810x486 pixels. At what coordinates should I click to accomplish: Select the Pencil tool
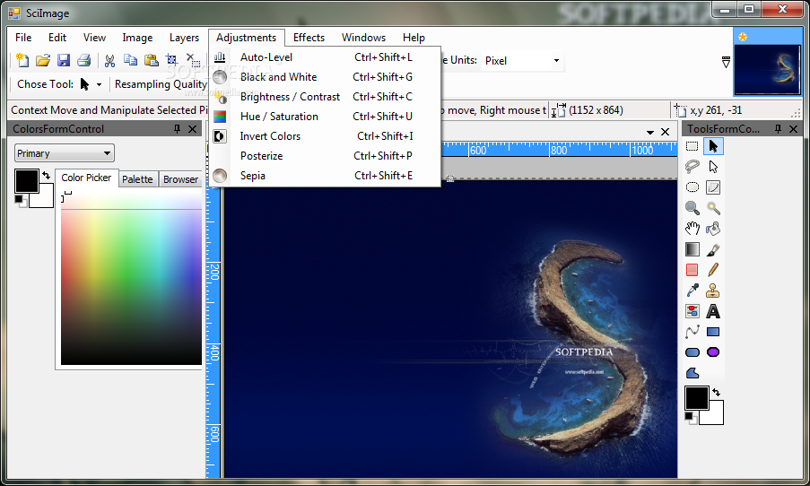[x=713, y=270]
